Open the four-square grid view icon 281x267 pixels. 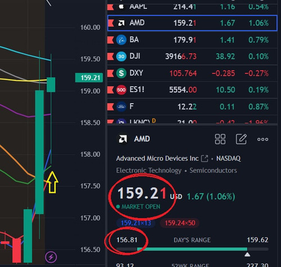click(x=220, y=139)
